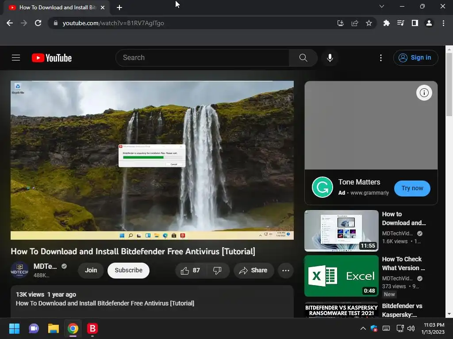453x339 pixels.
Task: Click the address bar URL
Action: tap(113, 23)
